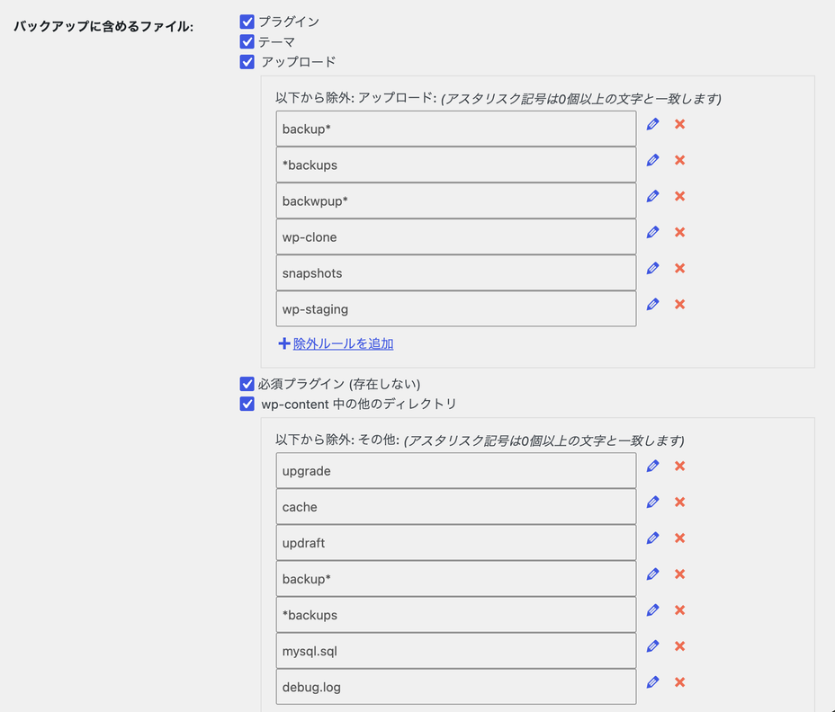
Task: Click the uploads 'backup*' text field
Action: 456,129
